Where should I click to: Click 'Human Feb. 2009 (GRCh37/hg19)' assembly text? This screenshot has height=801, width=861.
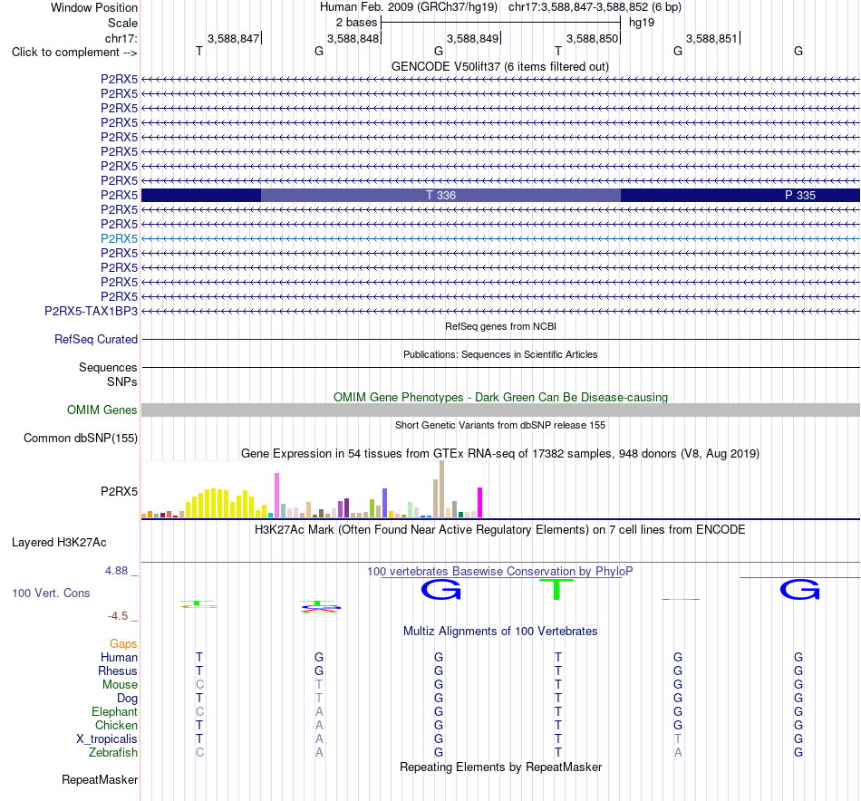pos(409,7)
